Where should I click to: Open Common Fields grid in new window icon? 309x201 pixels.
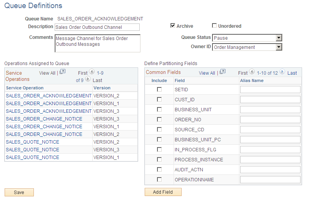[x=222, y=72]
